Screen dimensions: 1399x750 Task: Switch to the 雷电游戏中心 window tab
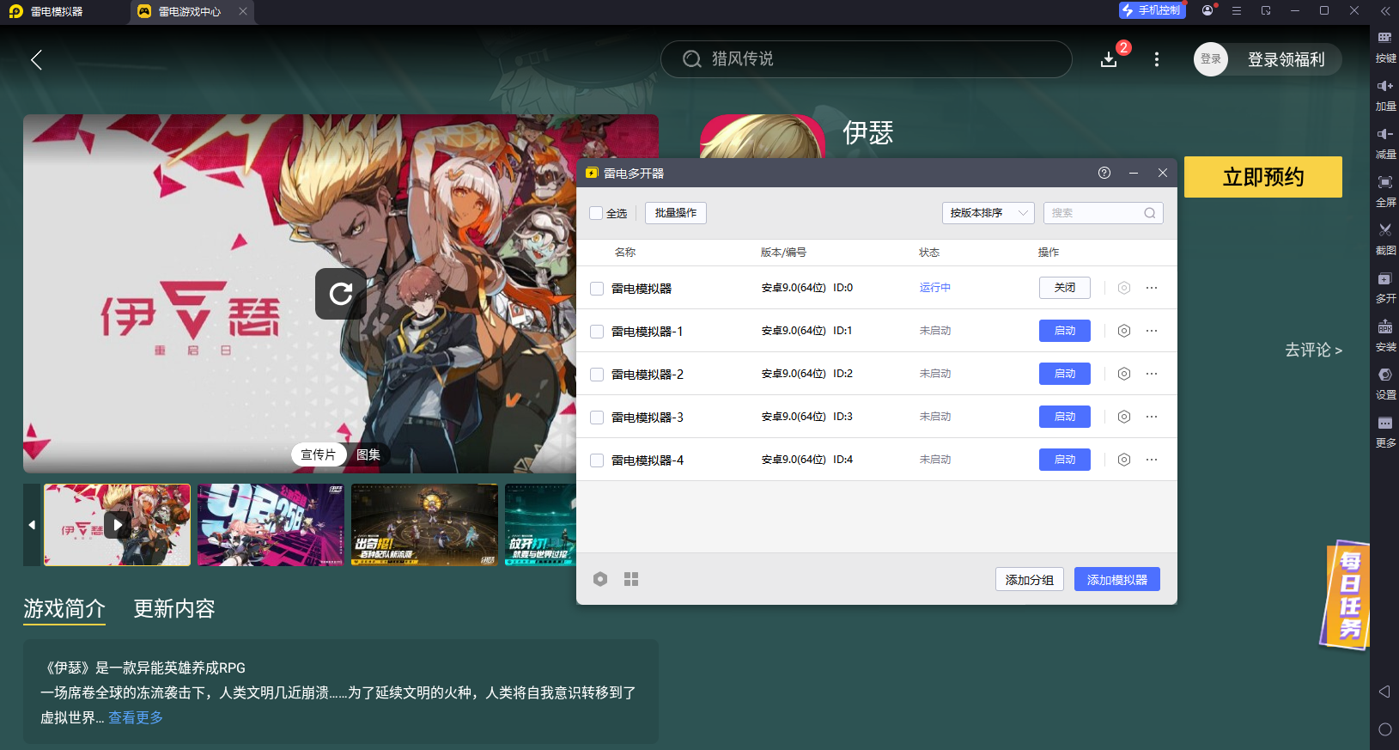tap(191, 11)
